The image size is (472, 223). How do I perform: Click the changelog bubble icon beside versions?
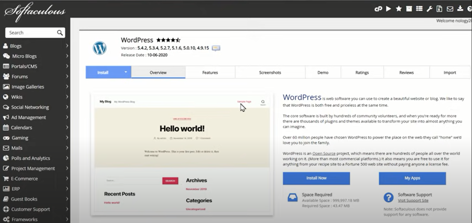216,48
